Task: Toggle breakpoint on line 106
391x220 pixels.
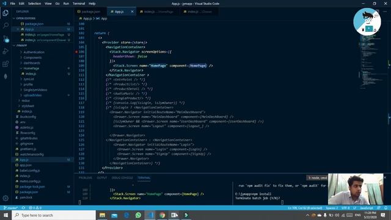Action: [x=76, y=51]
